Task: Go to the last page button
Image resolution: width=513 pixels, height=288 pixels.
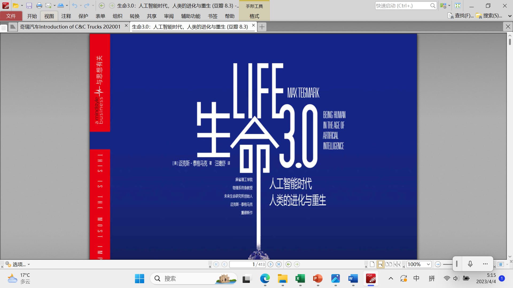Action: point(279,264)
